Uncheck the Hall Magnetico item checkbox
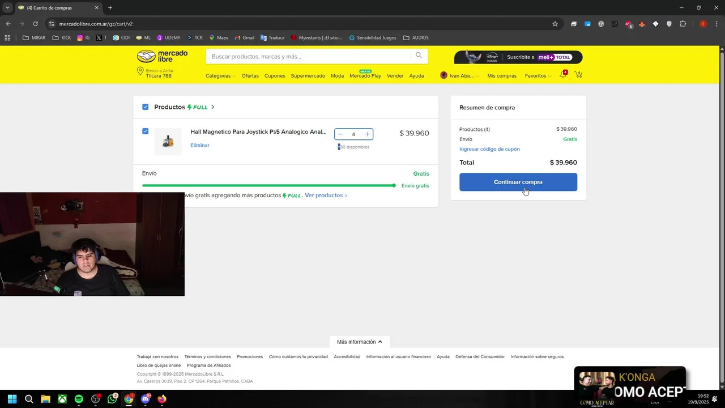Screen dimensions: 725x408 tap(146, 131)
